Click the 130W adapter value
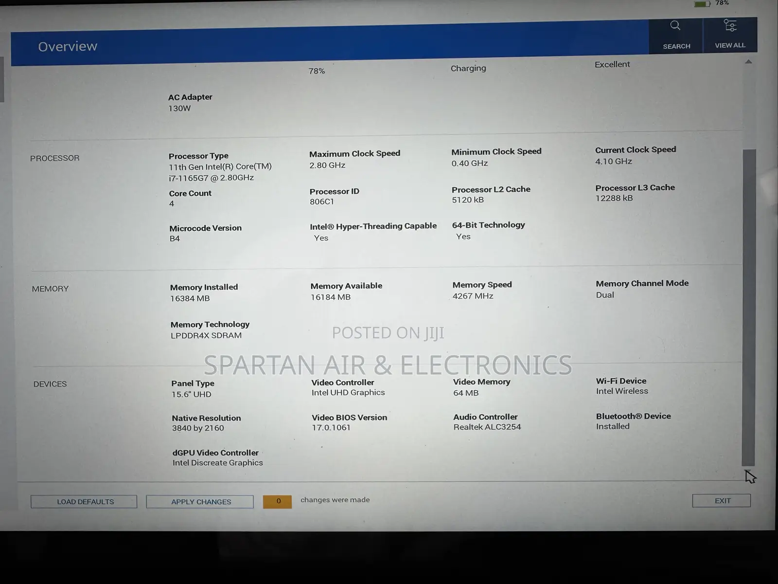The image size is (778, 584). [179, 109]
